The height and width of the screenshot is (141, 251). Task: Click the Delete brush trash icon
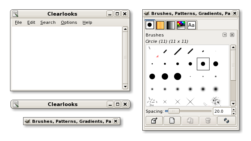[208, 121]
